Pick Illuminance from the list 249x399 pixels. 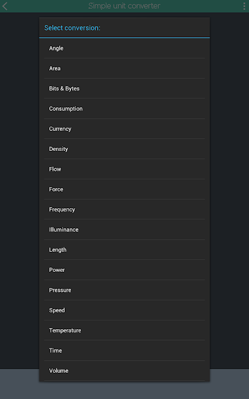coord(125,229)
